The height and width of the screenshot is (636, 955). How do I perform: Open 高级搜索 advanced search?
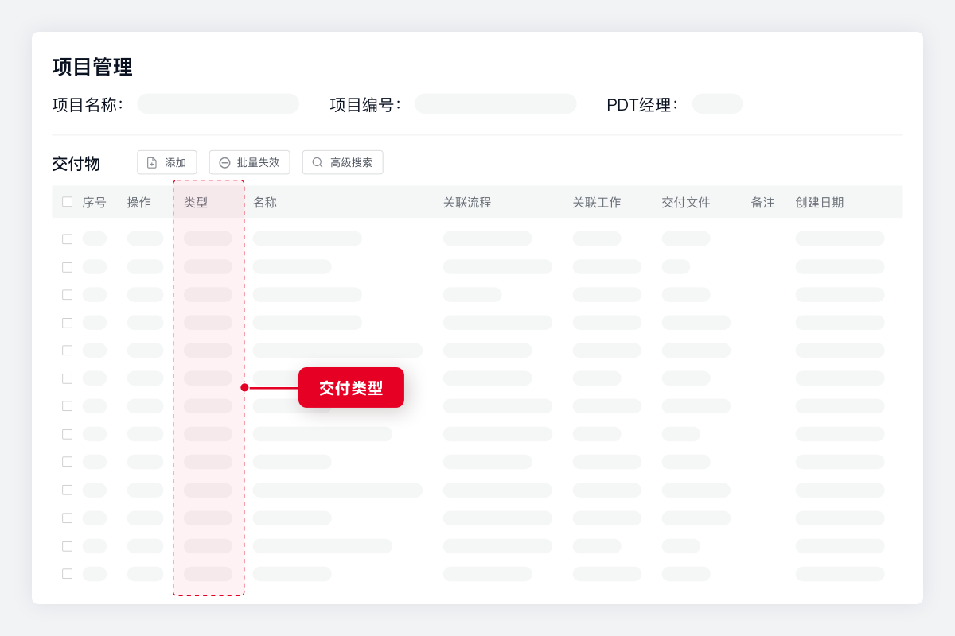tap(343, 162)
